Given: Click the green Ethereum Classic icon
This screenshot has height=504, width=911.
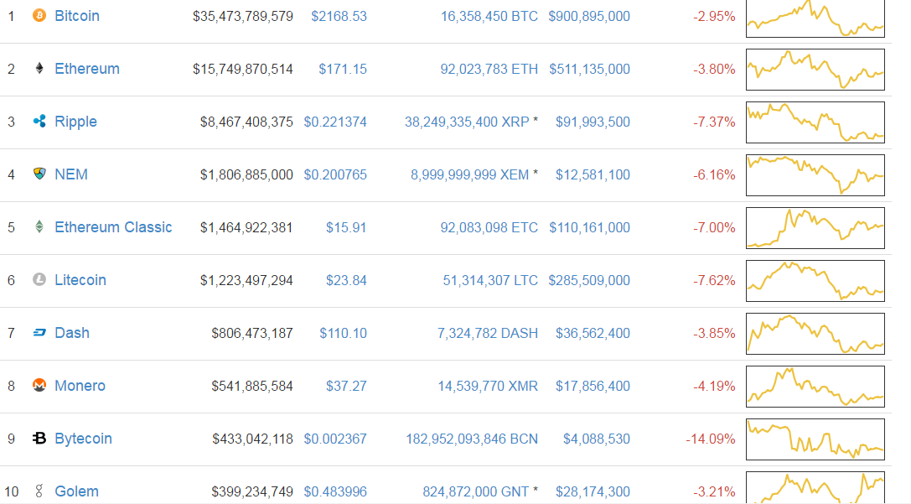Looking at the screenshot, I should (39, 226).
